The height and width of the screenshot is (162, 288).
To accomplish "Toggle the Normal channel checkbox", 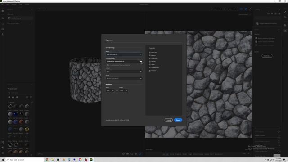I will point(150,55).
